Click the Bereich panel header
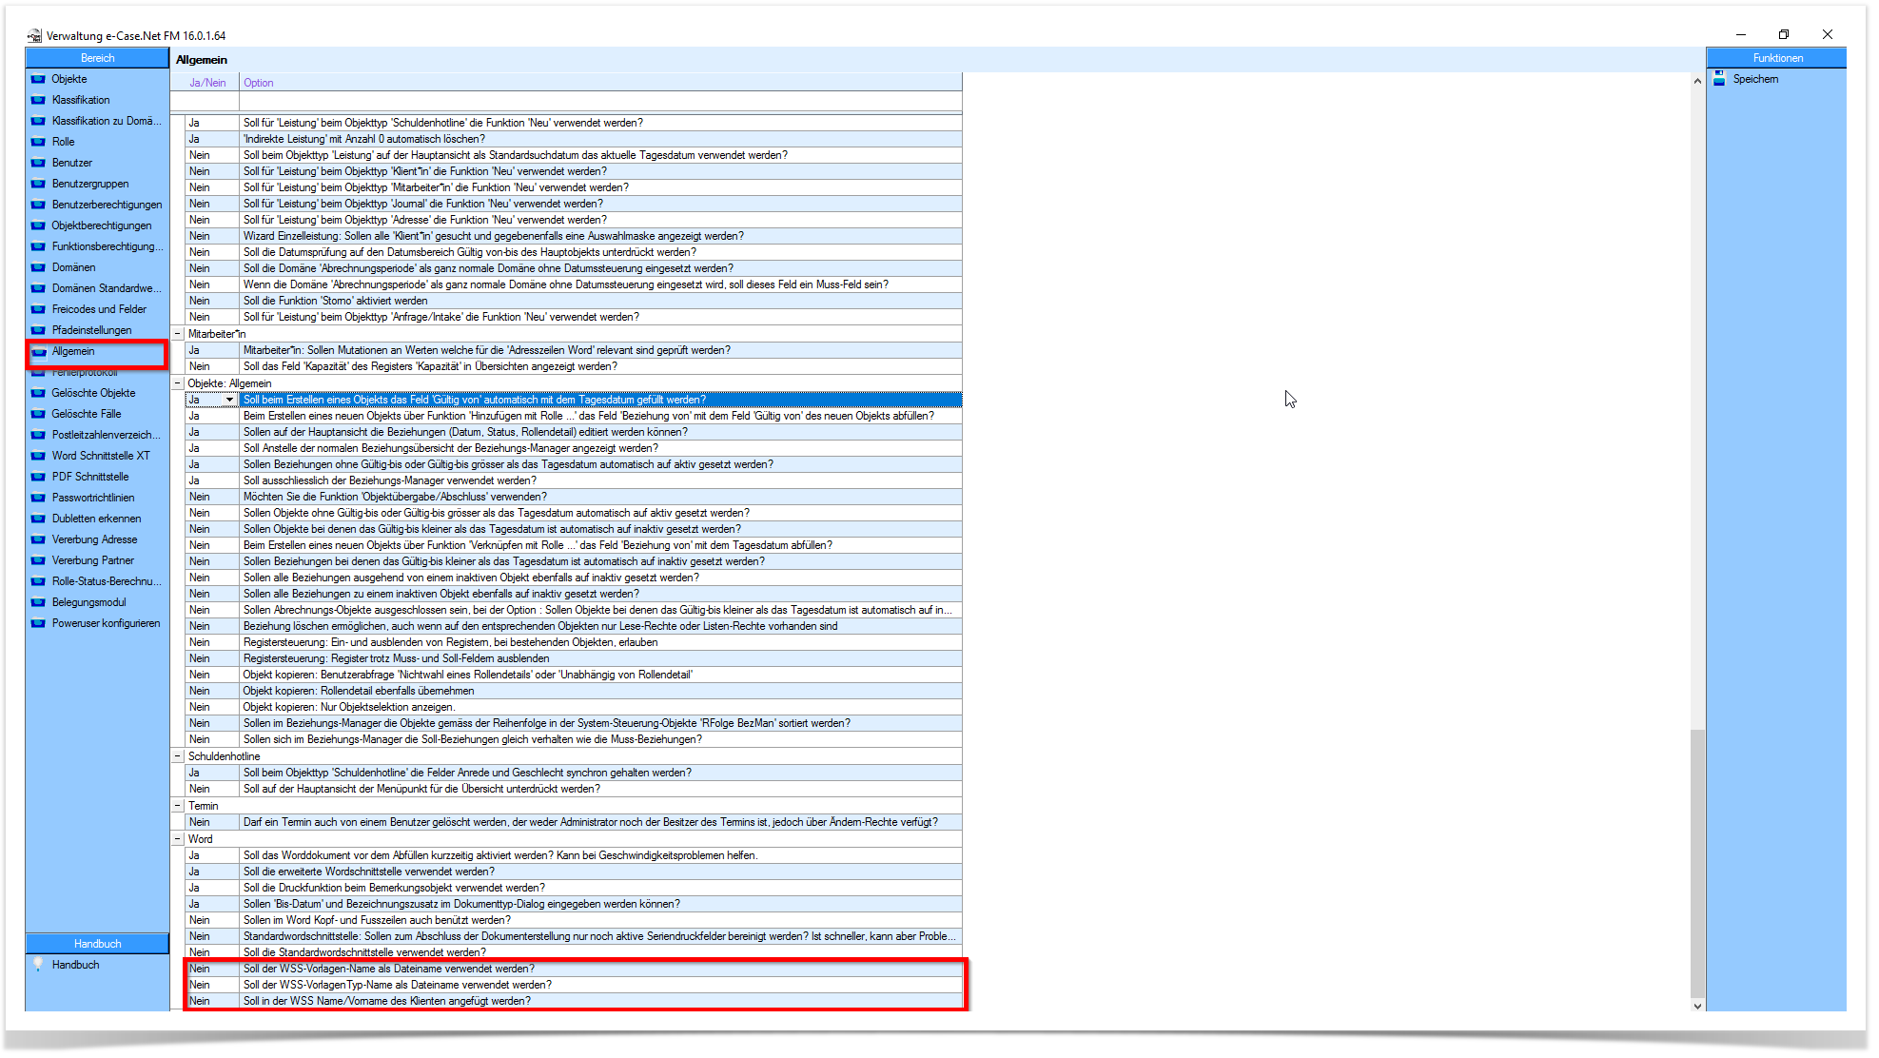Screen dimensions: 1879x1058 tap(97, 58)
